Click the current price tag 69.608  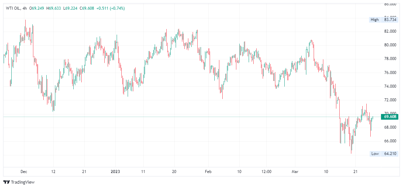(x=390, y=117)
